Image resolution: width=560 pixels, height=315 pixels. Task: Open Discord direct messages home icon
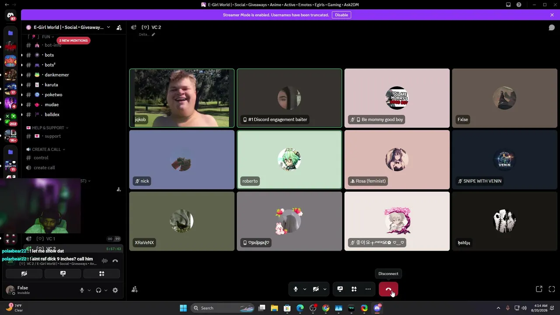[10, 16]
